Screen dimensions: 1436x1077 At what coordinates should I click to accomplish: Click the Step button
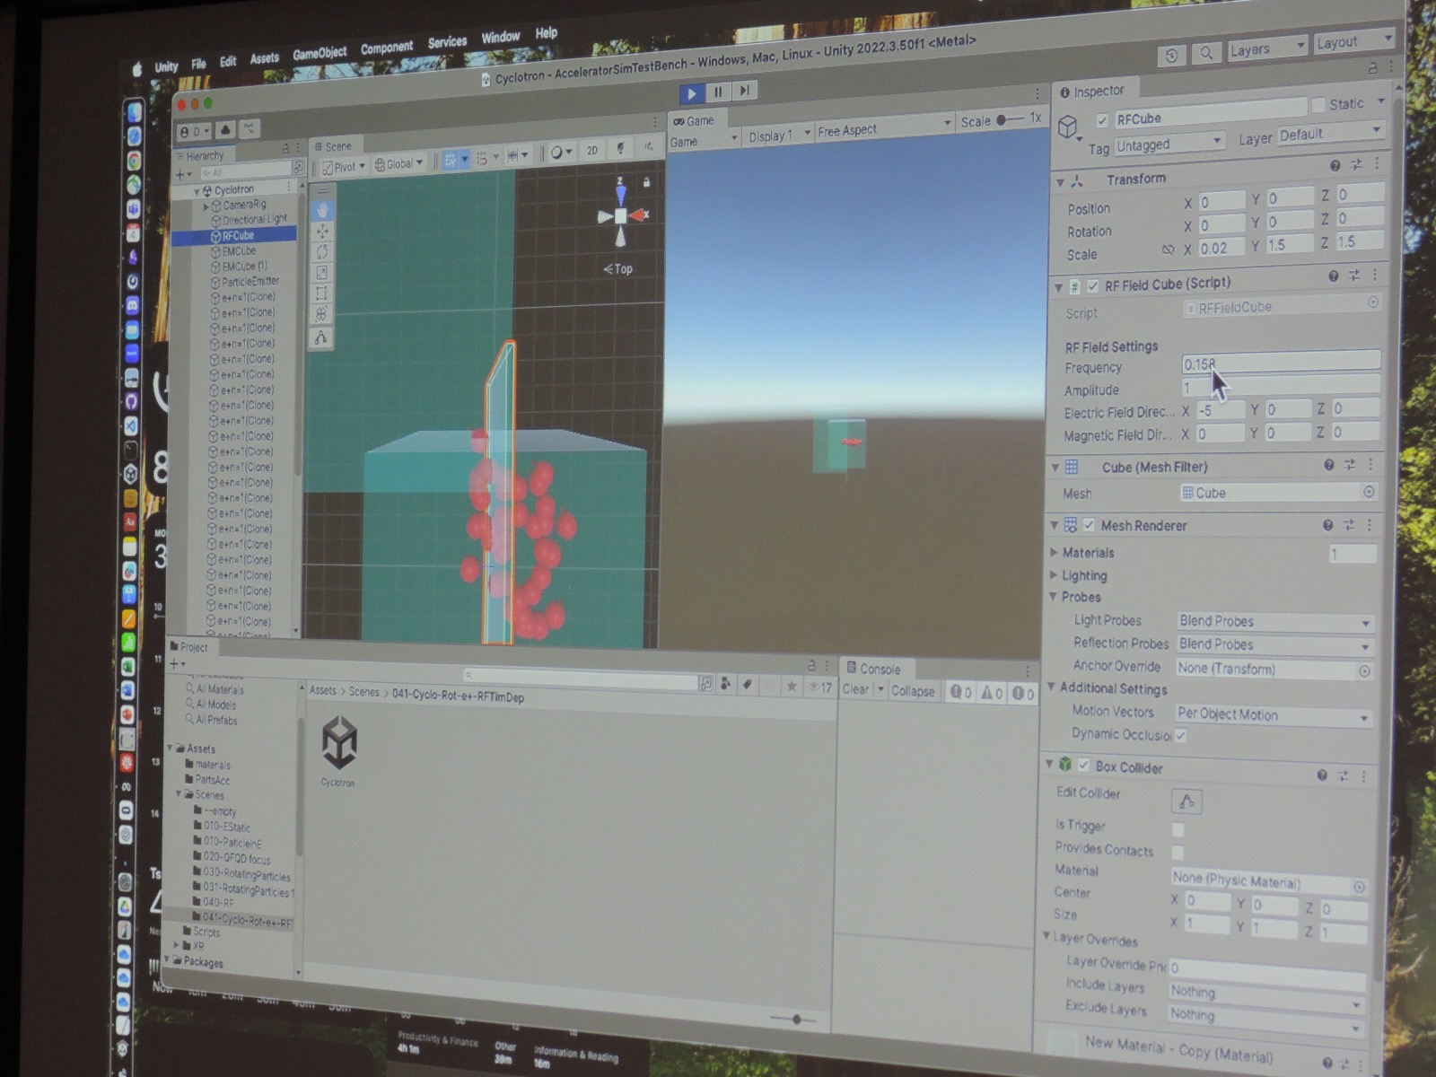coord(745,90)
